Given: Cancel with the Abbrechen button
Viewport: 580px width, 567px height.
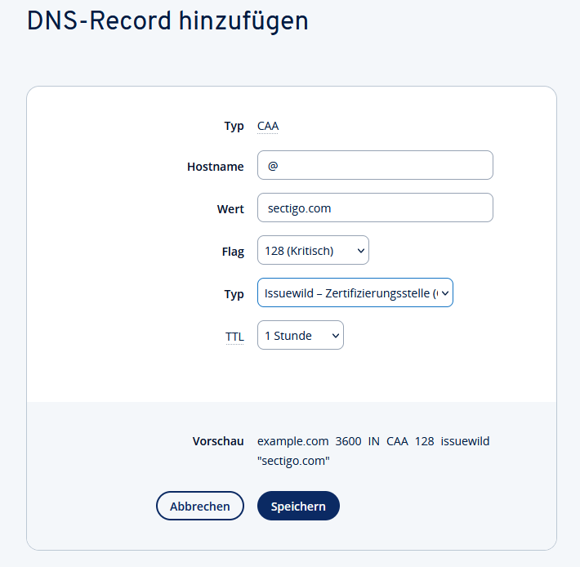Looking at the screenshot, I should [200, 506].
